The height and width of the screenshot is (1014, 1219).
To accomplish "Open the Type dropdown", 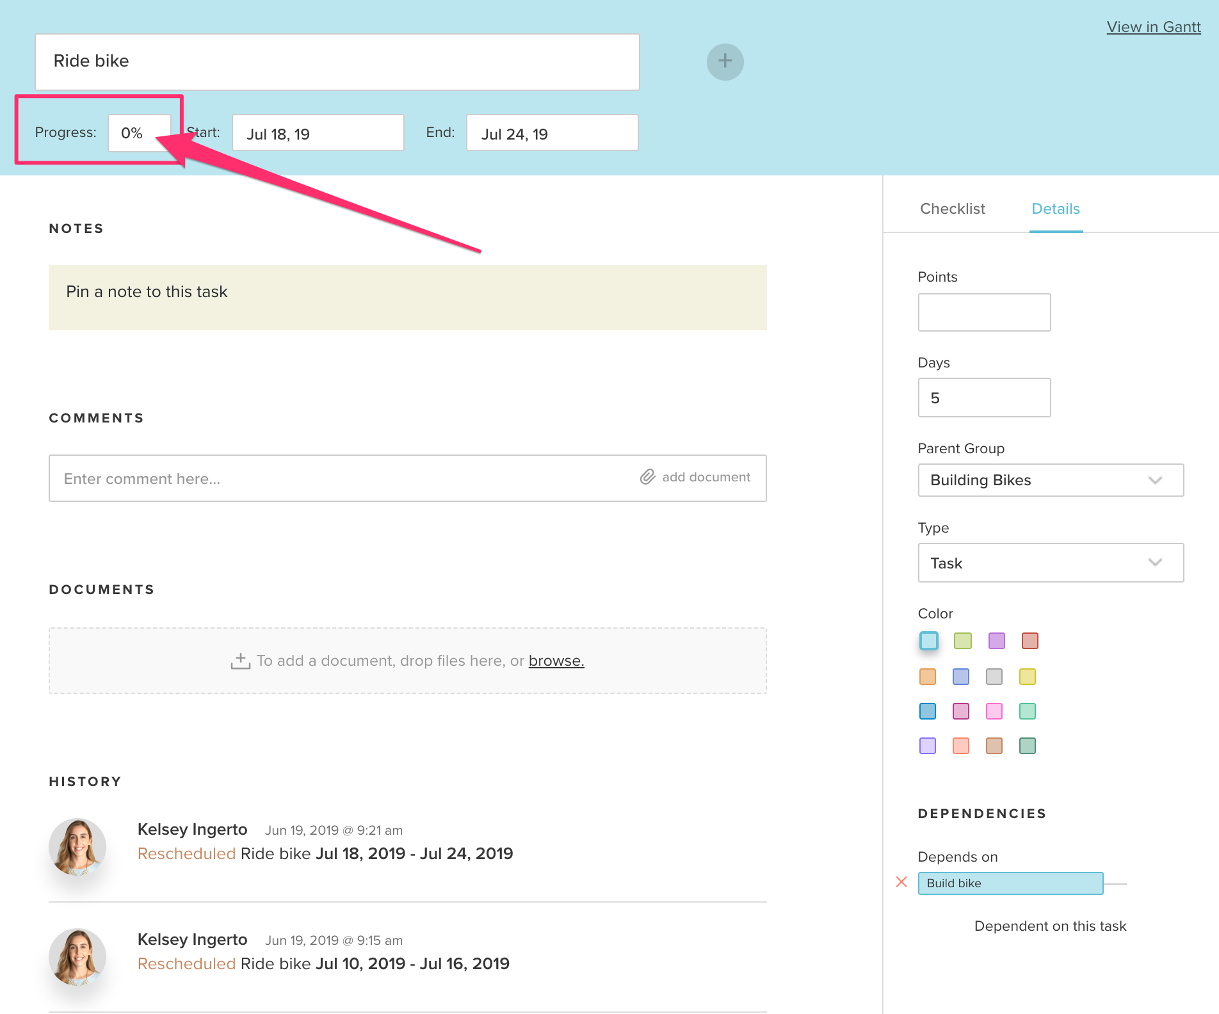I will tap(1156, 563).
